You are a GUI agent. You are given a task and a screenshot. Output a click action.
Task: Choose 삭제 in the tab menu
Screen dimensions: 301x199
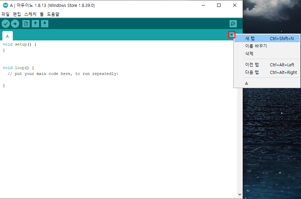tap(267, 54)
